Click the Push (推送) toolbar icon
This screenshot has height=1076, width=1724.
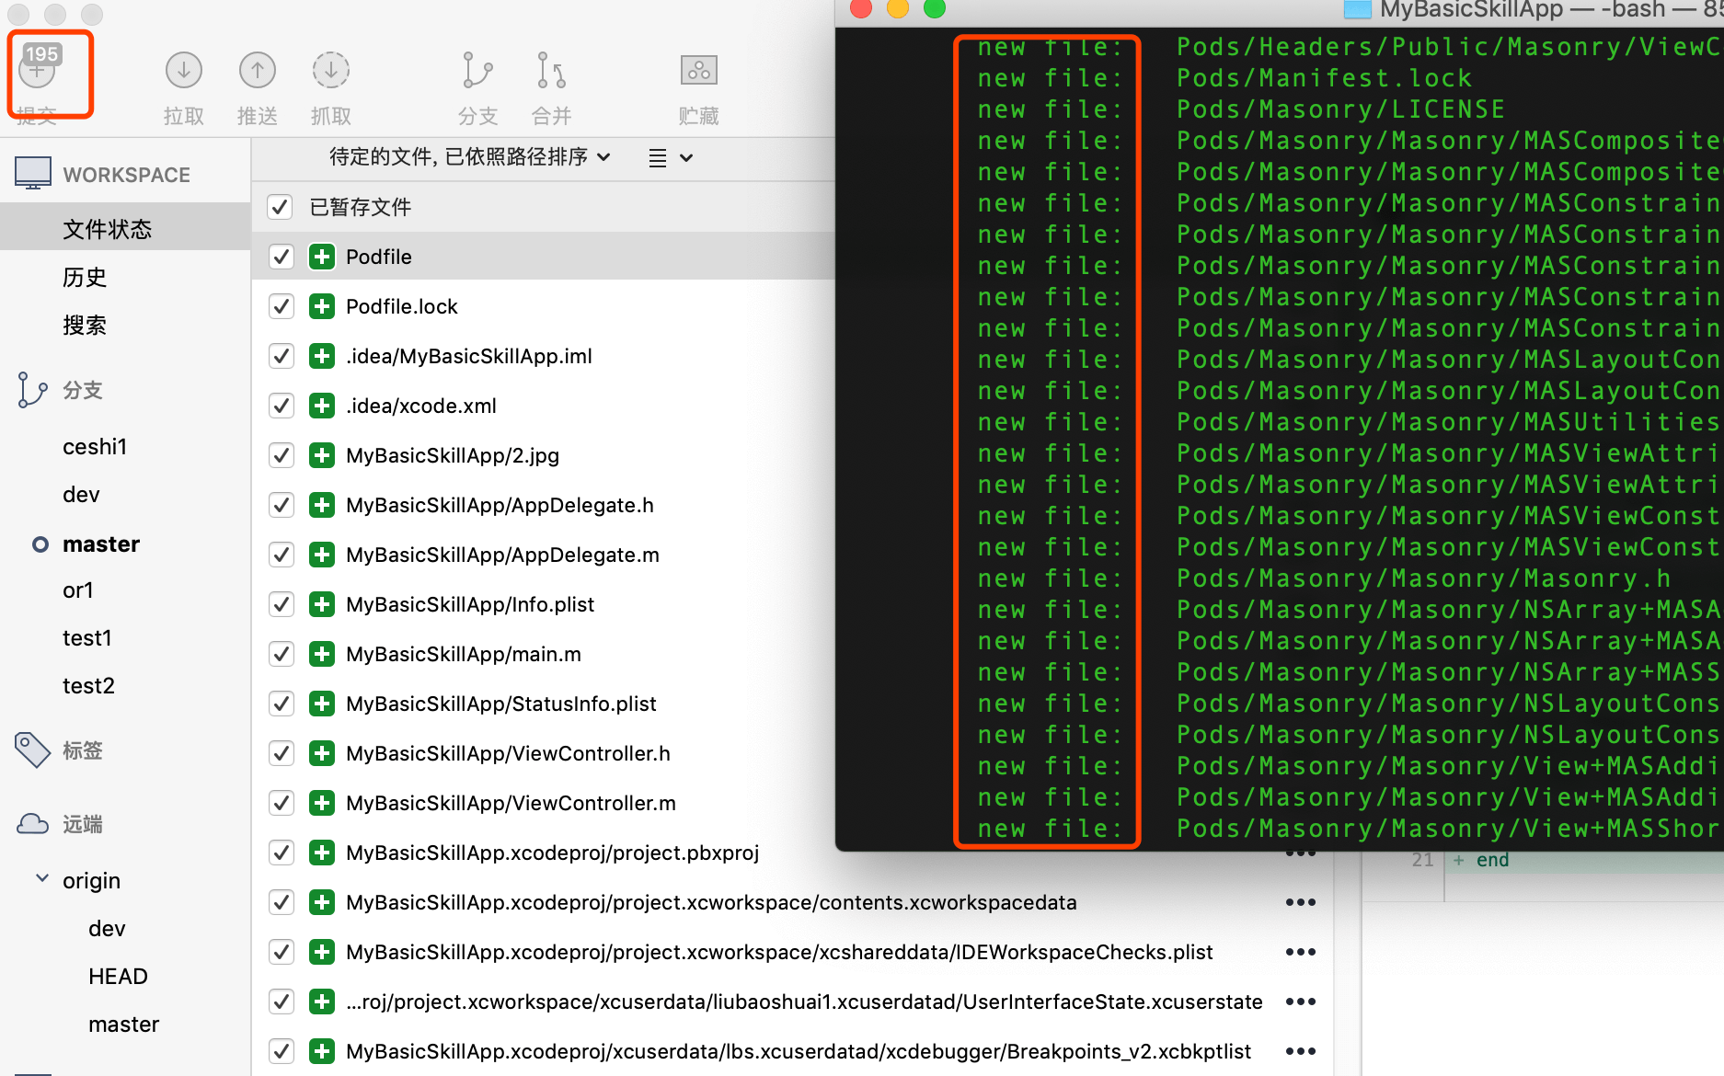(258, 70)
